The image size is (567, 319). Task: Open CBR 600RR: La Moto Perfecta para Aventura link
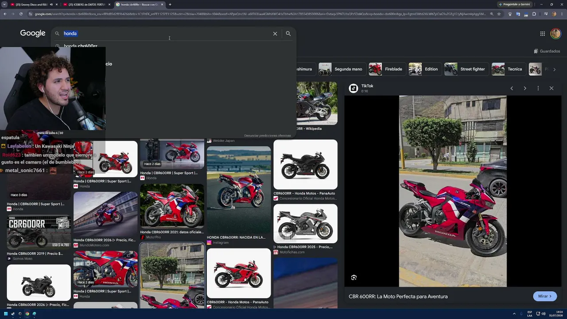398,296
